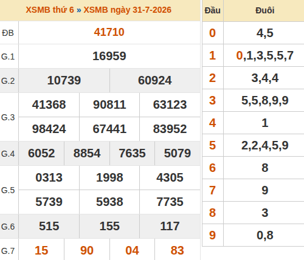Click the Đuôi column header
The height and width of the screenshot is (260, 304).
click(265, 10)
